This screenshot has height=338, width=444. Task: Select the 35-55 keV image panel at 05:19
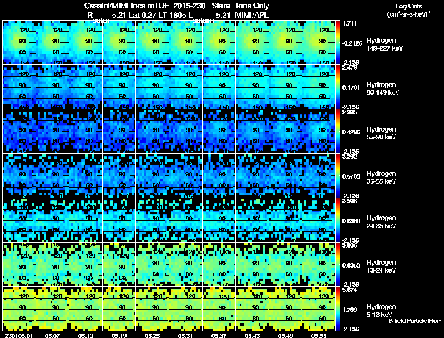click(119, 176)
